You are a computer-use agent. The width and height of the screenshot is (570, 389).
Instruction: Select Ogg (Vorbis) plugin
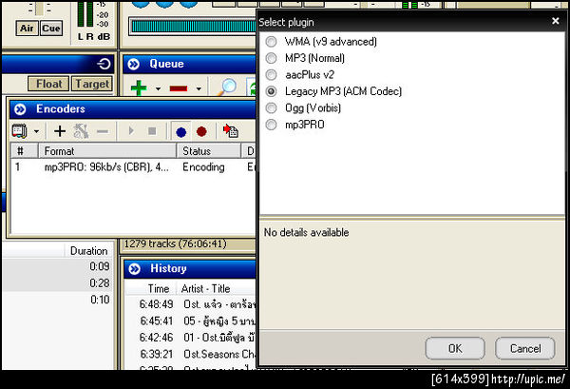tap(271, 107)
